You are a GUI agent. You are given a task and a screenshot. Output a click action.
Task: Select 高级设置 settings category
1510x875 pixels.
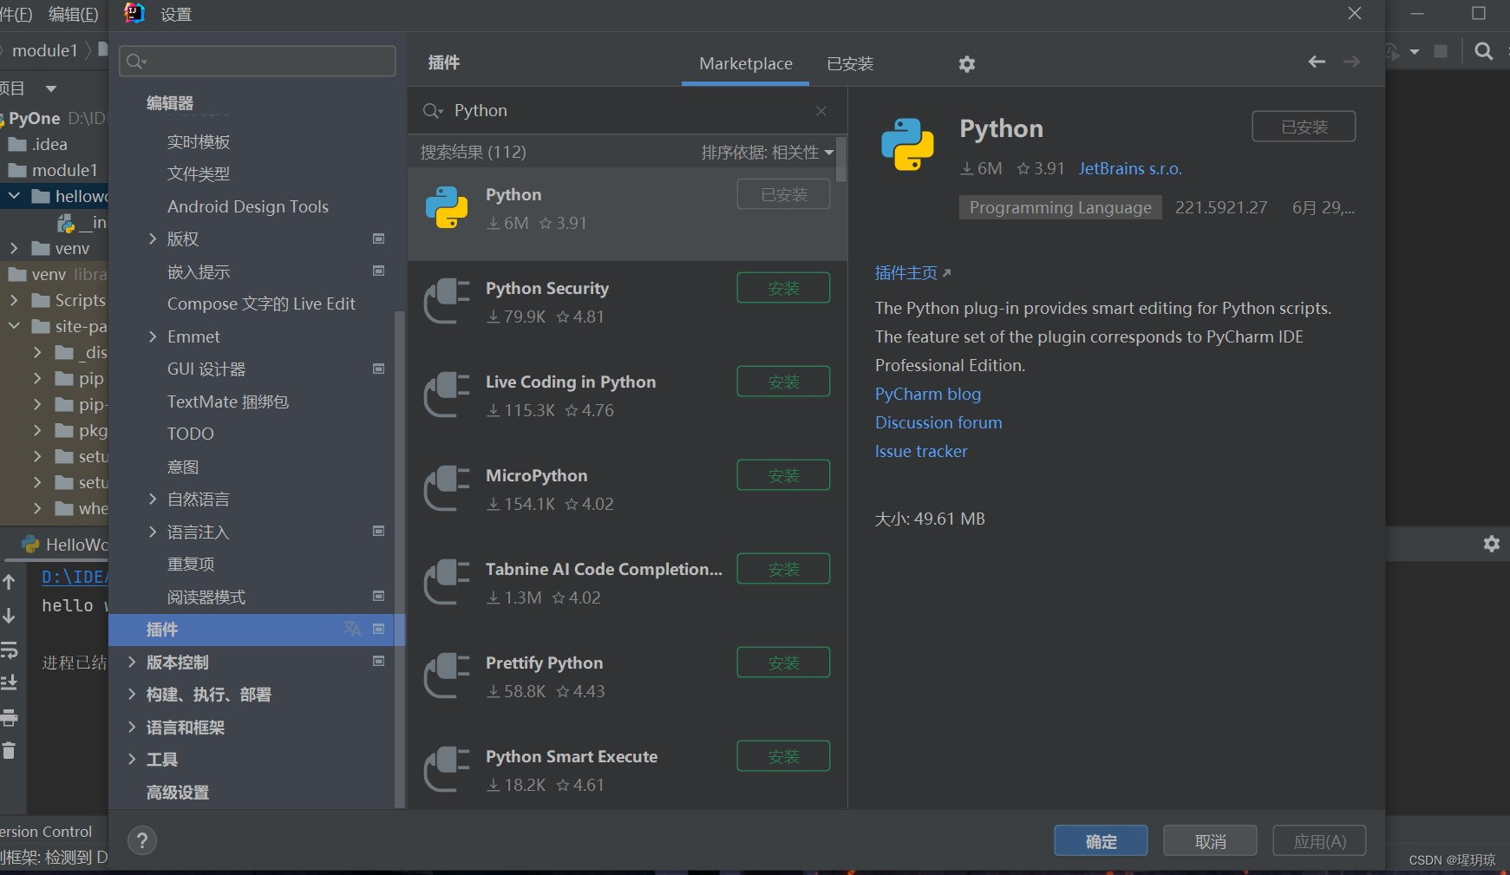178,792
